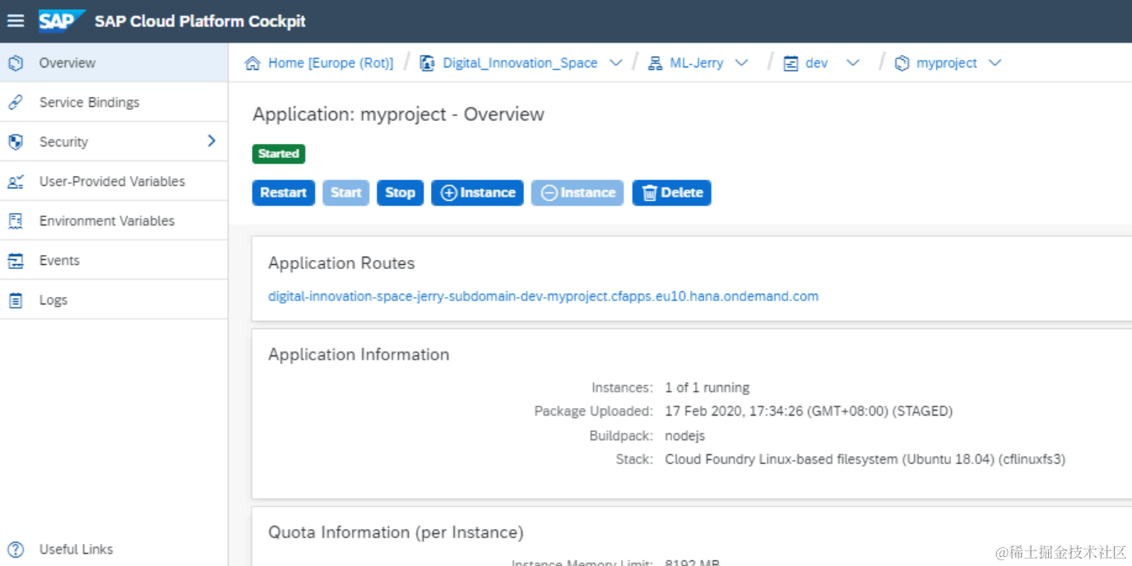Expand the Digital_Innovation_Space breadcrumb dropdown
This screenshot has width=1132, height=566.
coord(615,63)
